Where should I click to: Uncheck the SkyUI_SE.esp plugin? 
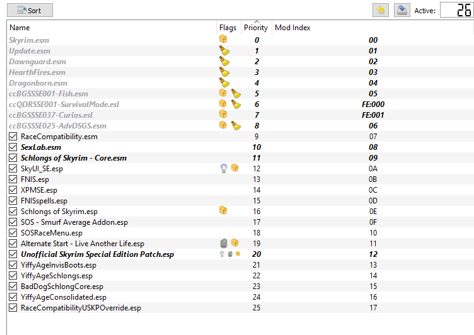pos(13,169)
